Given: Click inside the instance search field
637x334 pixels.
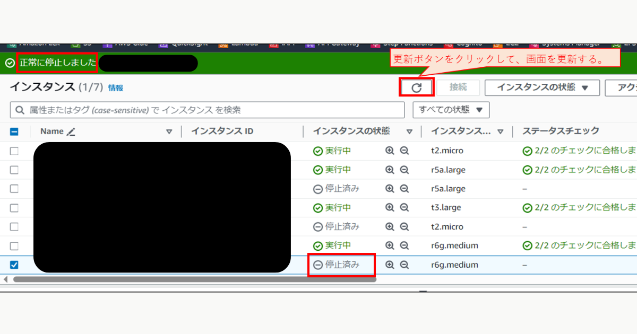Looking at the screenshot, I should click(202, 110).
